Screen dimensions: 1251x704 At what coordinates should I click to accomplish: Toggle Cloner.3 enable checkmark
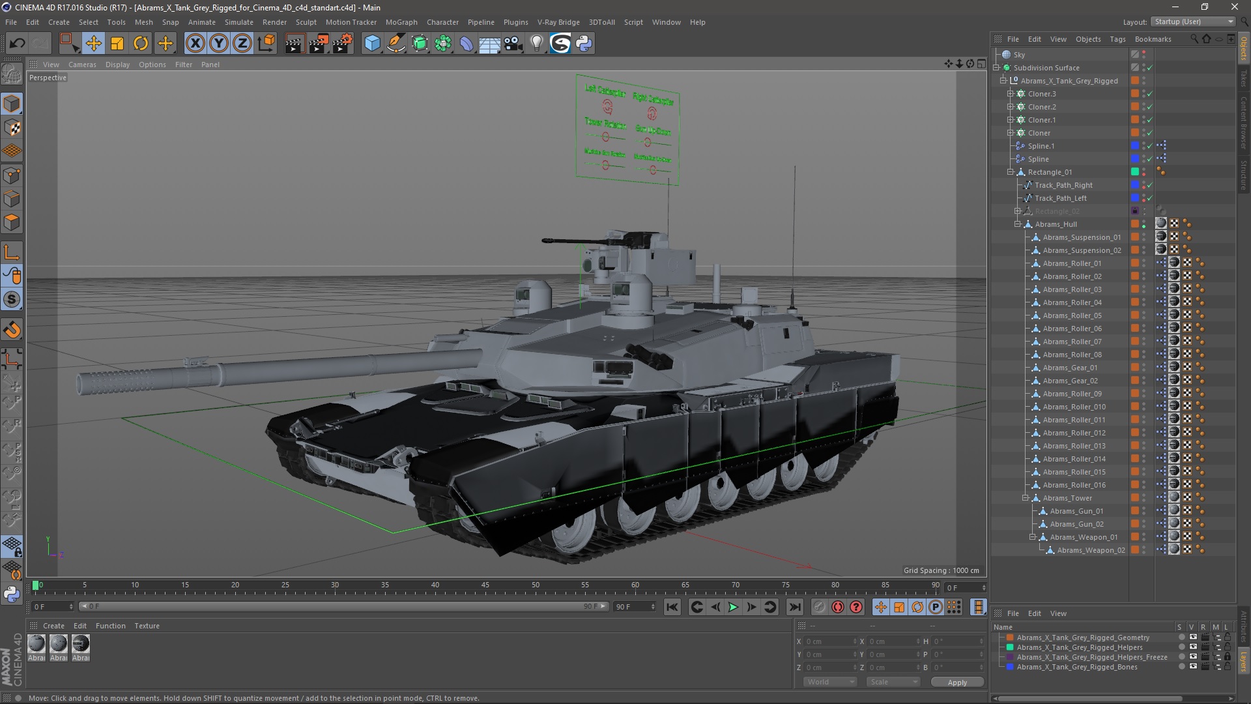pos(1150,94)
